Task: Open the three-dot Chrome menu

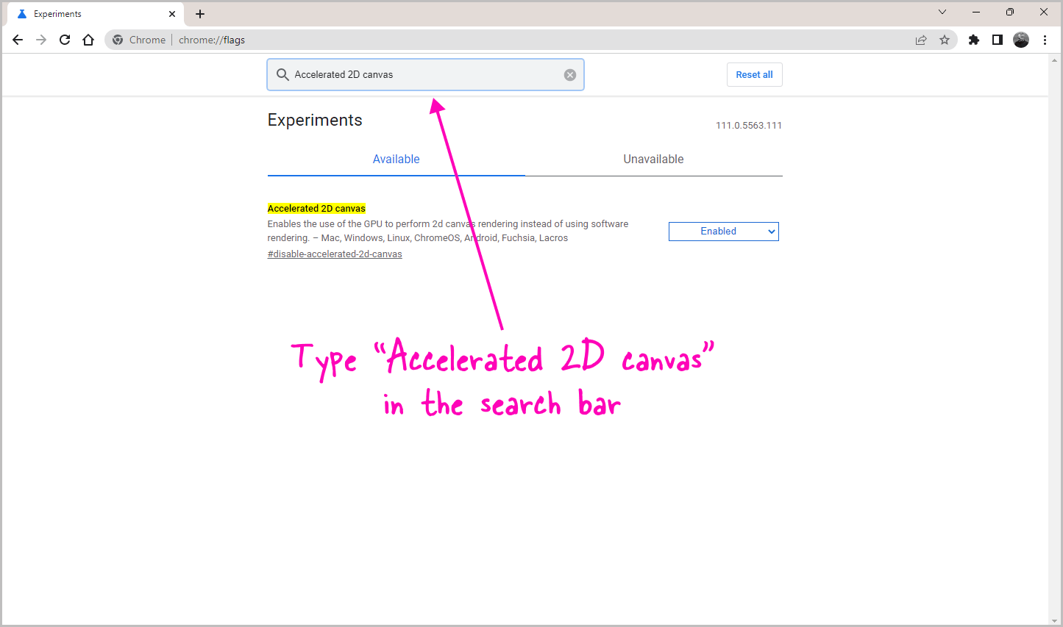Action: 1045,40
